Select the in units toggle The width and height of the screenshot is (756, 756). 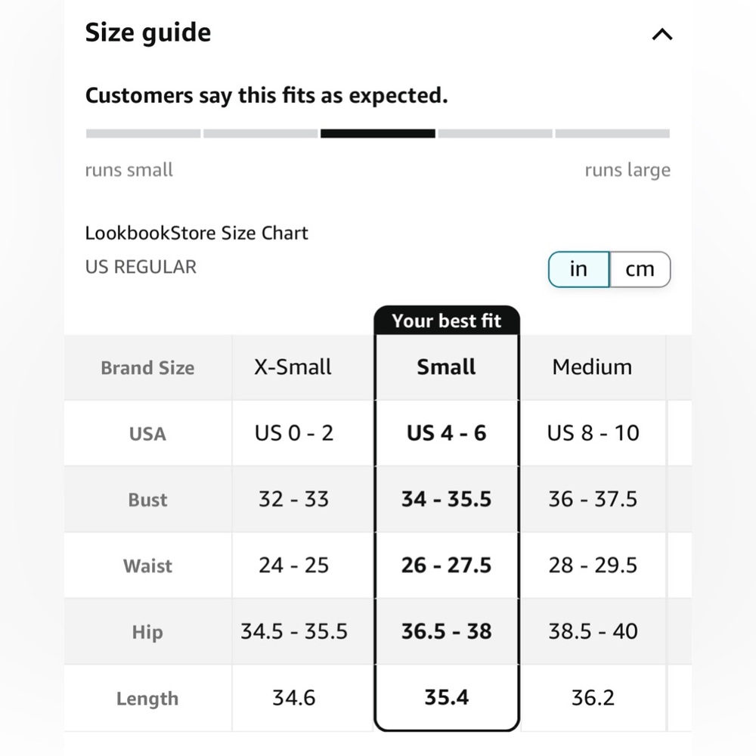[x=578, y=269]
